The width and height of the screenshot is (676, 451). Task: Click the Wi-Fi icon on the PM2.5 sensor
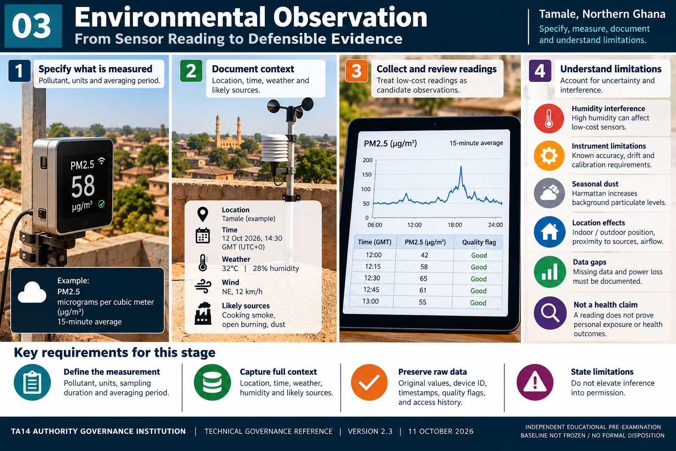[x=102, y=161]
